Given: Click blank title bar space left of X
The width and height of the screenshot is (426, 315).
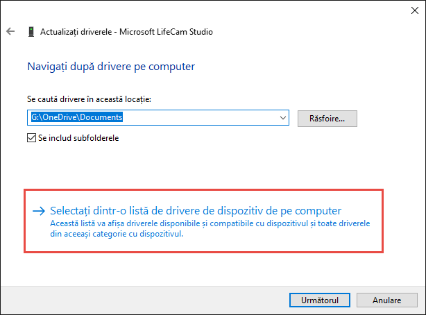Looking at the screenshot, I should (278, 11).
